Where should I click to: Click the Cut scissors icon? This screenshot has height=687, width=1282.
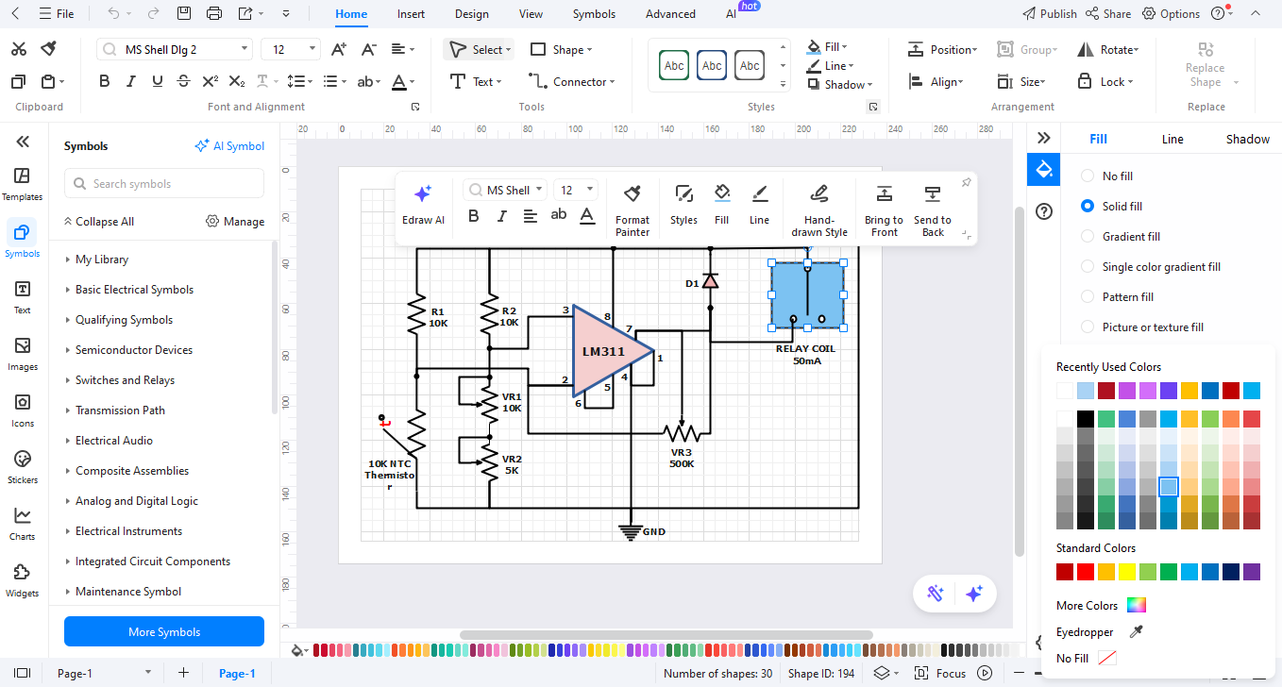click(19, 49)
